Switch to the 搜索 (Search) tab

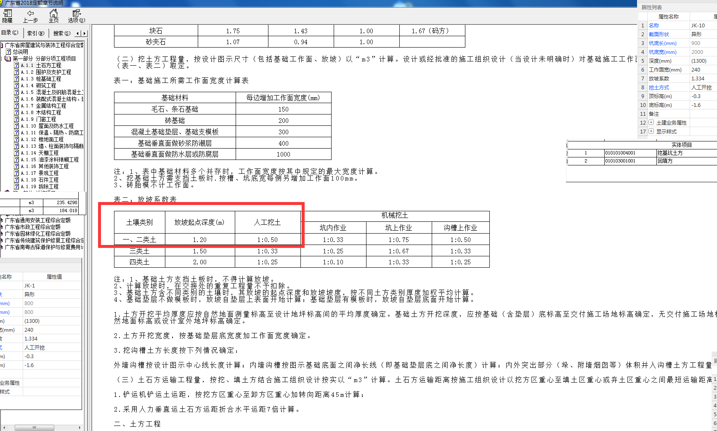[x=61, y=33]
